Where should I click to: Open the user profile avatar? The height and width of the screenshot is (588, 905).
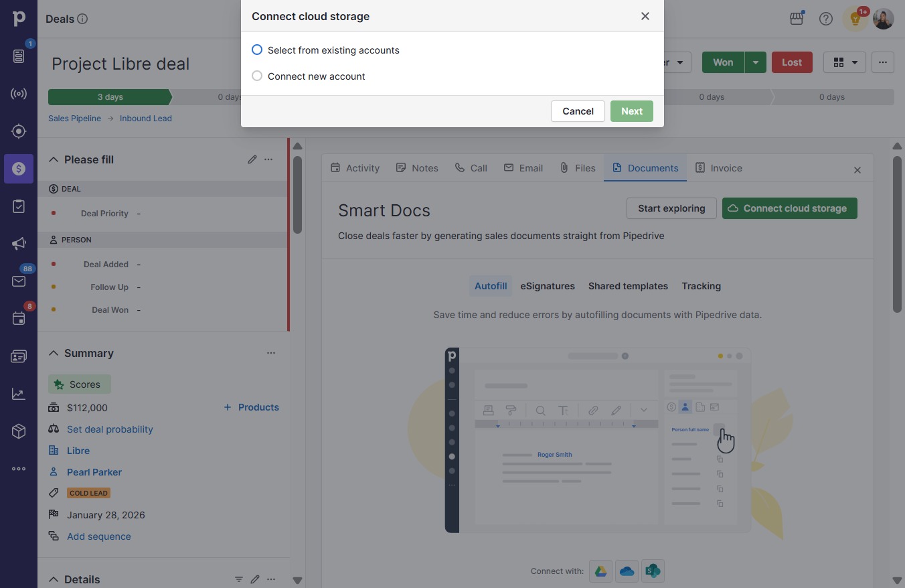pyautogui.click(x=884, y=19)
